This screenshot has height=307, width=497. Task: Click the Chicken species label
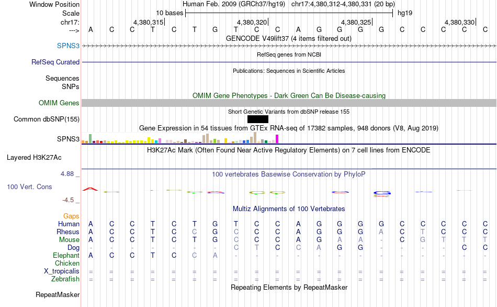coord(67,263)
